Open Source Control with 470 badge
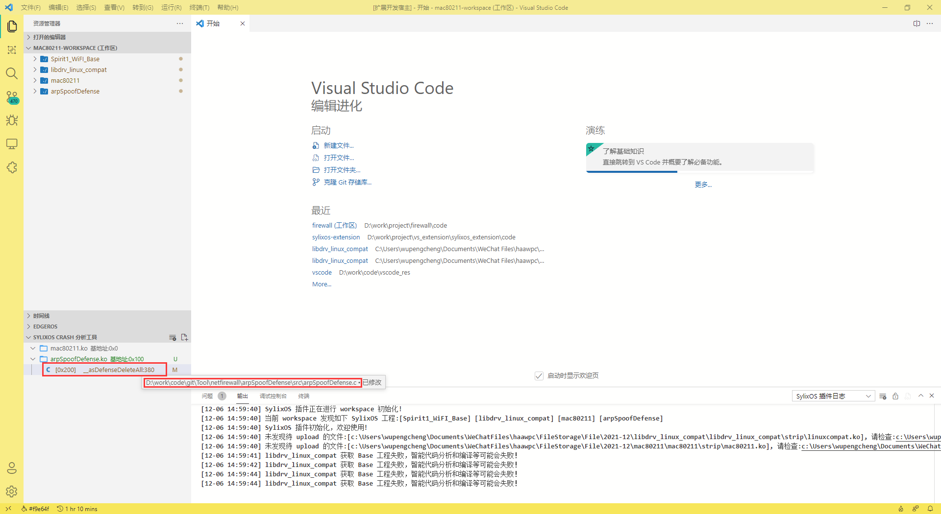Screen dimensions: 941x514 12,97
